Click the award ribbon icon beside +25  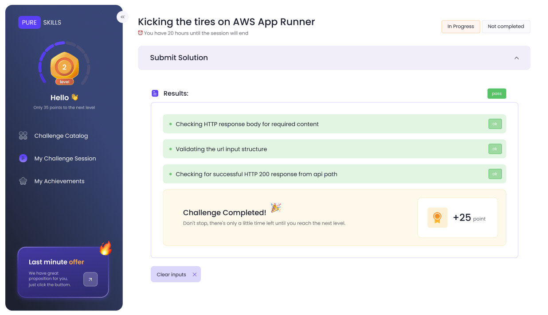pyautogui.click(x=437, y=218)
